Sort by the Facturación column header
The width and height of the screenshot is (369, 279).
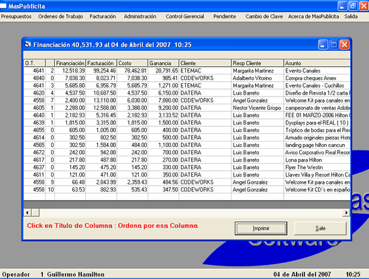(x=101, y=63)
